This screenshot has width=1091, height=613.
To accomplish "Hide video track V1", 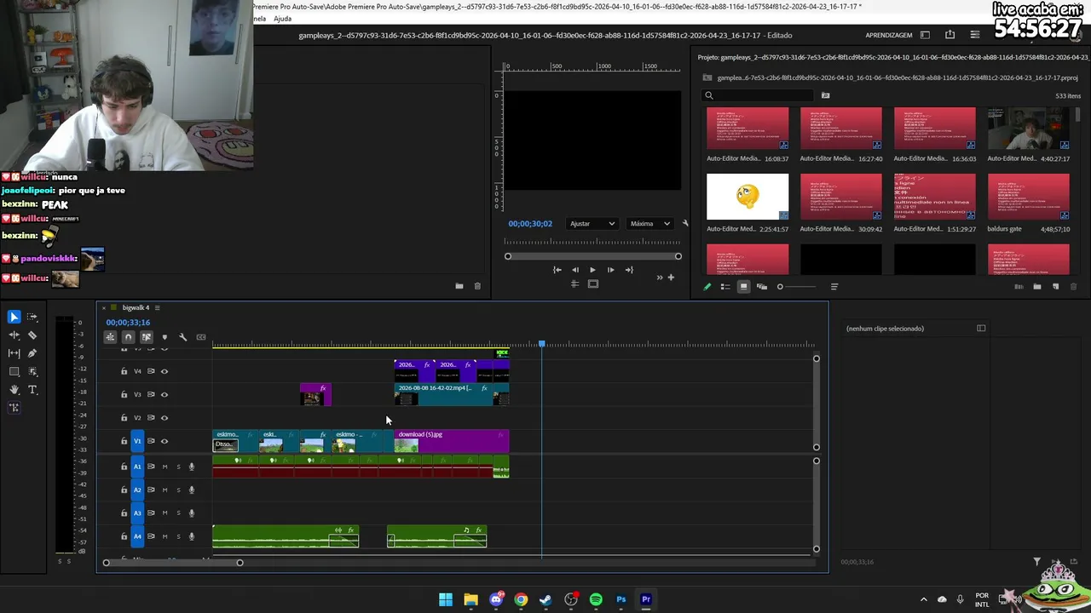I will point(165,441).
